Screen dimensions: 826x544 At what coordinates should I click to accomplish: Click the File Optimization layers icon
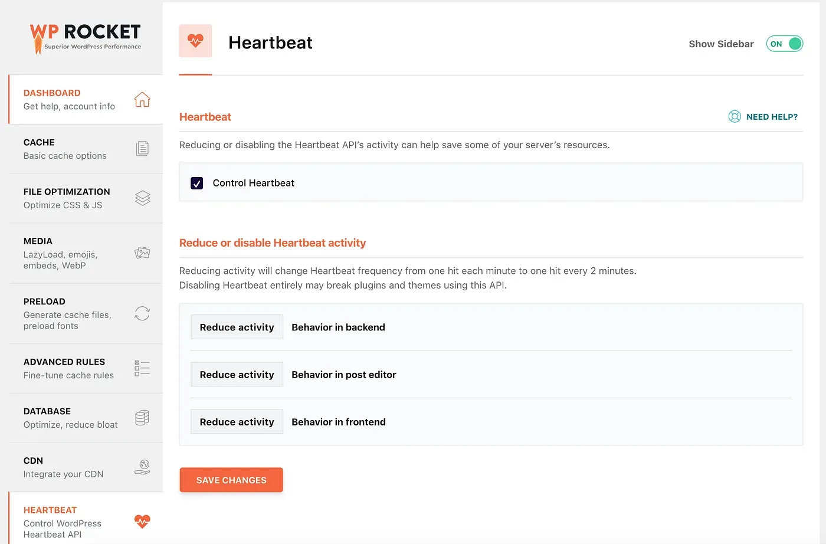coord(142,198)
